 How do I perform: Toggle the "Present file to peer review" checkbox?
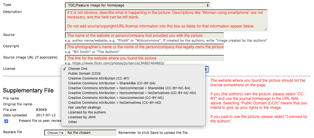pos(6,121)
